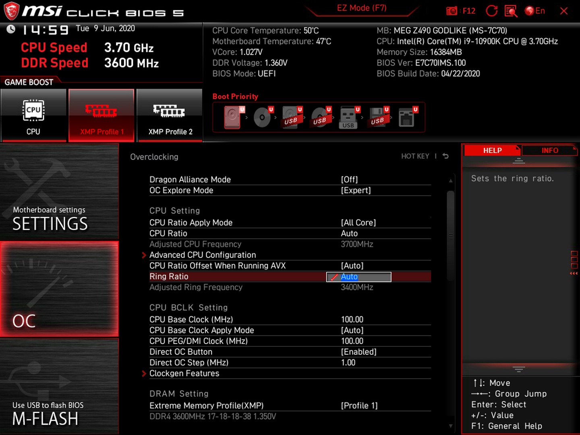Switch to the INFO tab
The height and width of the screenshot is (435, 580).
pyautogui.click(x=550, y=150)
